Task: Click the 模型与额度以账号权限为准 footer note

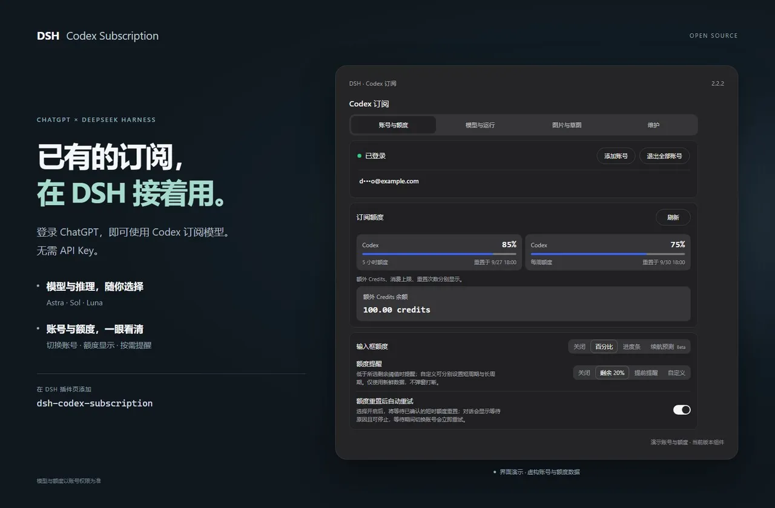Action: pyautogui.click(x=69, y=481)
